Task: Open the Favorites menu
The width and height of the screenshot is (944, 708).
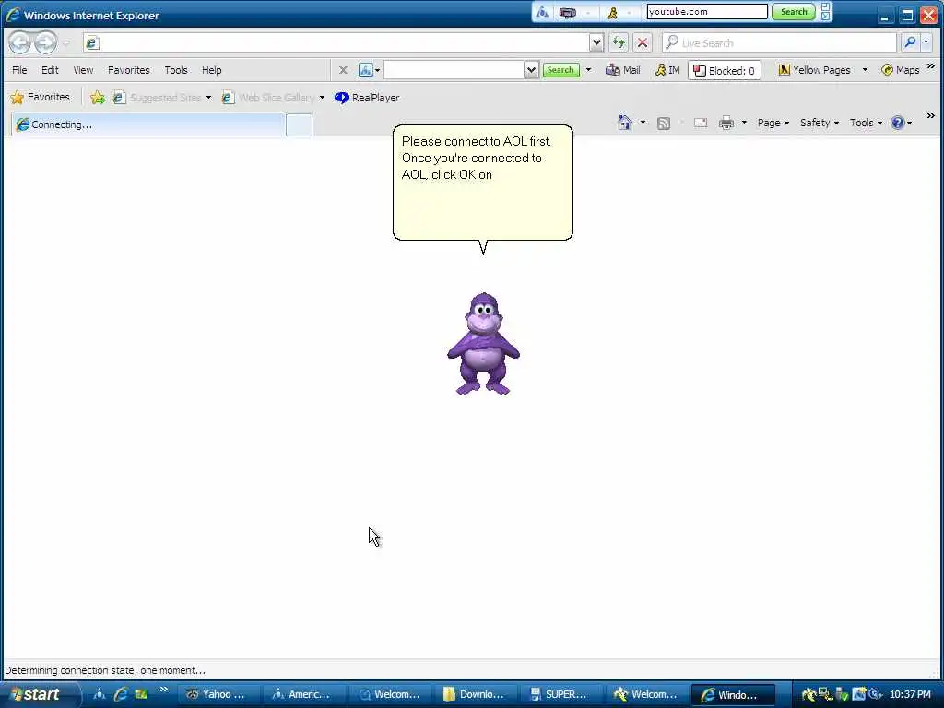Action: 129,70
